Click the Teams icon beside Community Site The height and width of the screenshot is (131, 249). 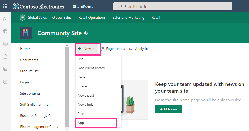(x=86, y=33)
